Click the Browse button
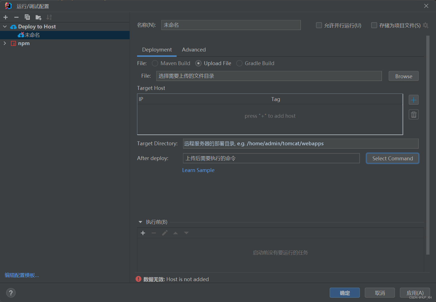 (403, 76)
